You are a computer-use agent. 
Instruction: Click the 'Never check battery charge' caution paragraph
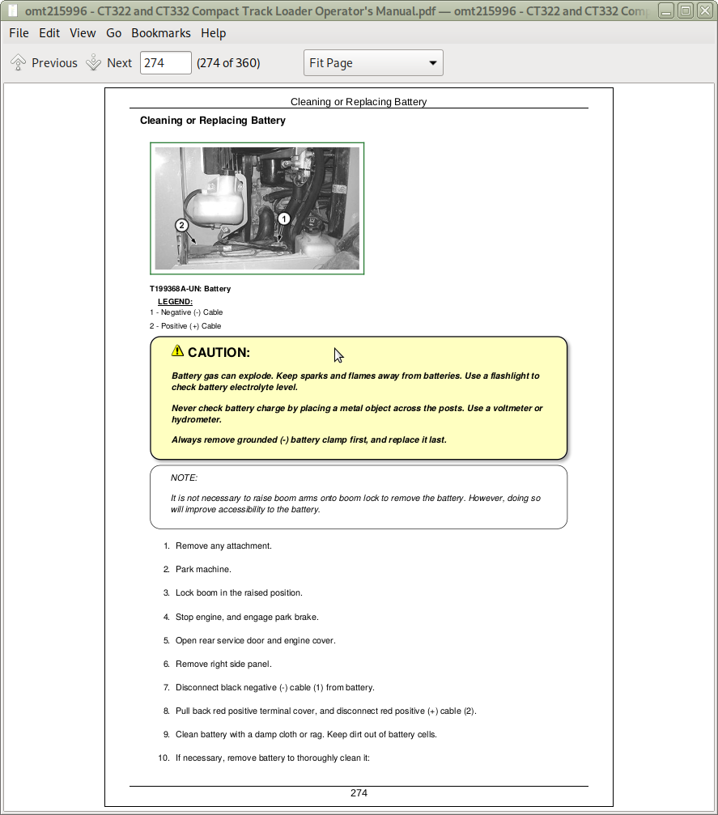coord(357,414)
